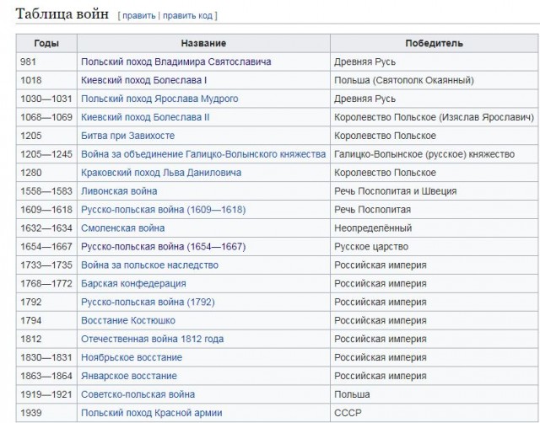Open 'Польский поход Владимира Святославича' article
The height and width of the screenshot is (423, 540).
click(x=176, y=62)
